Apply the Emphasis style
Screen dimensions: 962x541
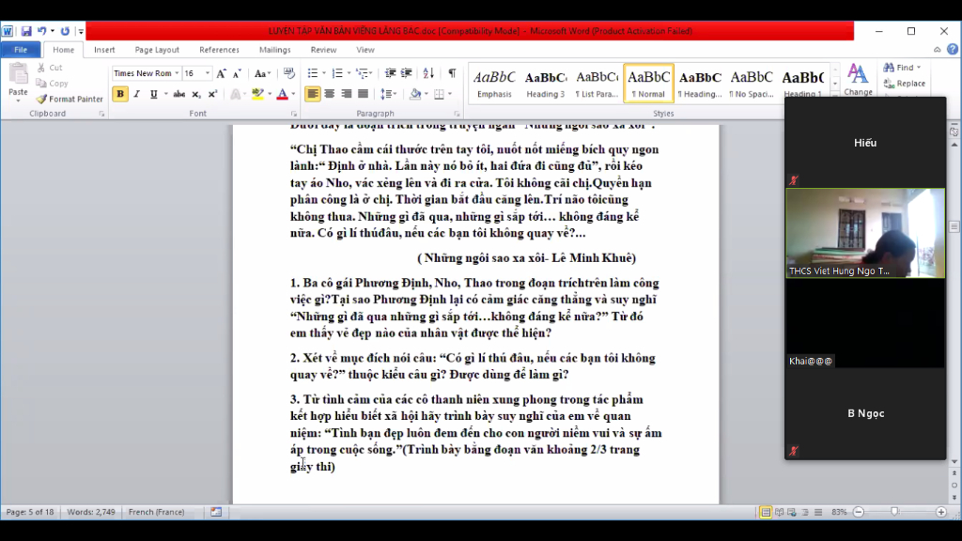click(494, 83)
